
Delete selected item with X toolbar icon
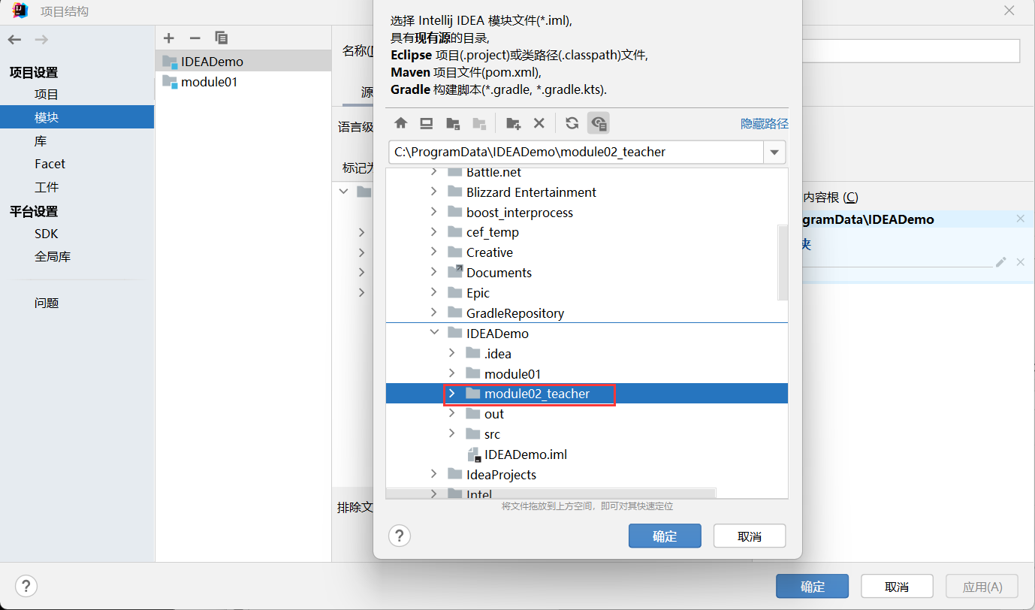539,123
